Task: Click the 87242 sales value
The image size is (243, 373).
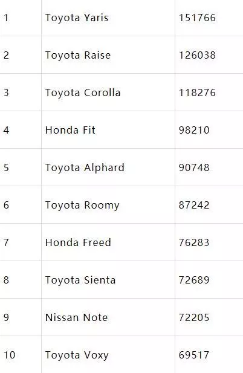Action: tap(194, 205)
